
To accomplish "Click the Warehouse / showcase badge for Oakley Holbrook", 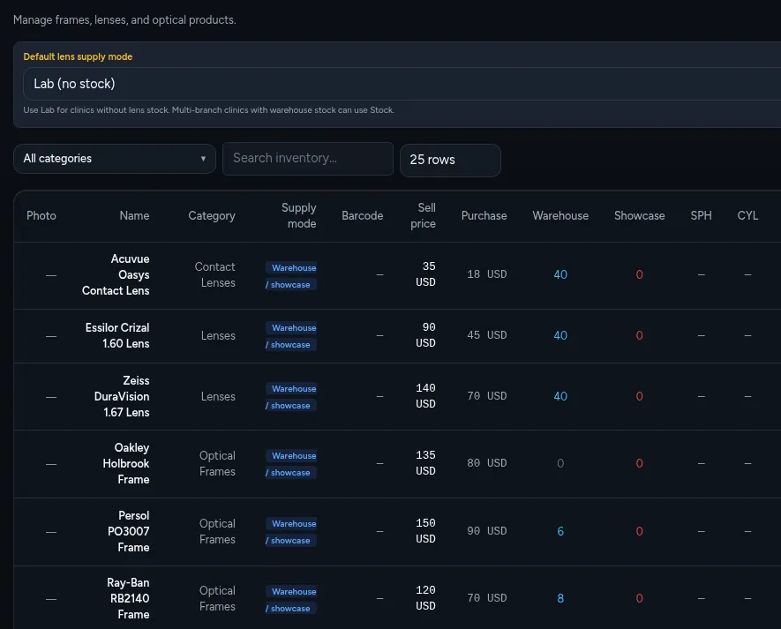I will (291, 464).
